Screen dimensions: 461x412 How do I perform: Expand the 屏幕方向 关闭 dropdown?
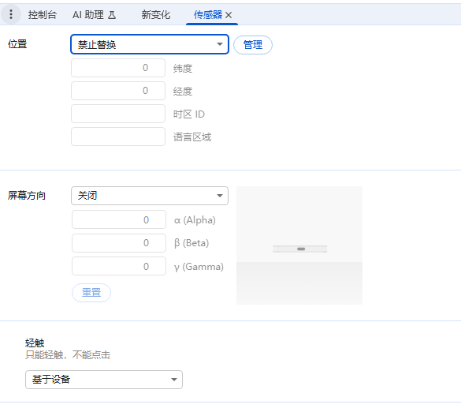(x=150, y=196)
